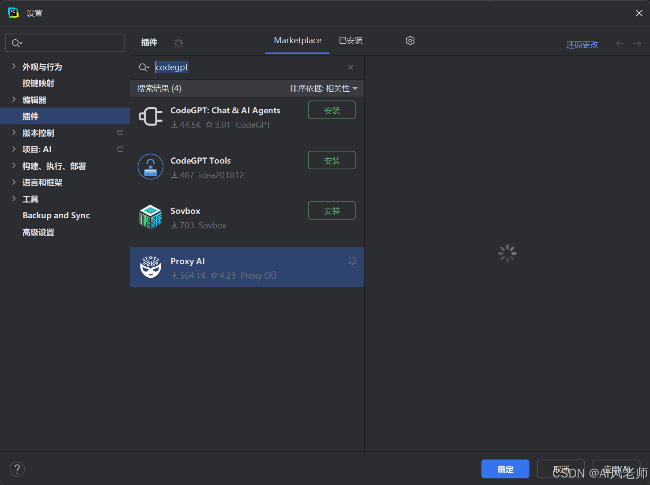Screen dimensions: 650x485
Task: Click the Proxy AI mask icon
Action: [151, 267]
